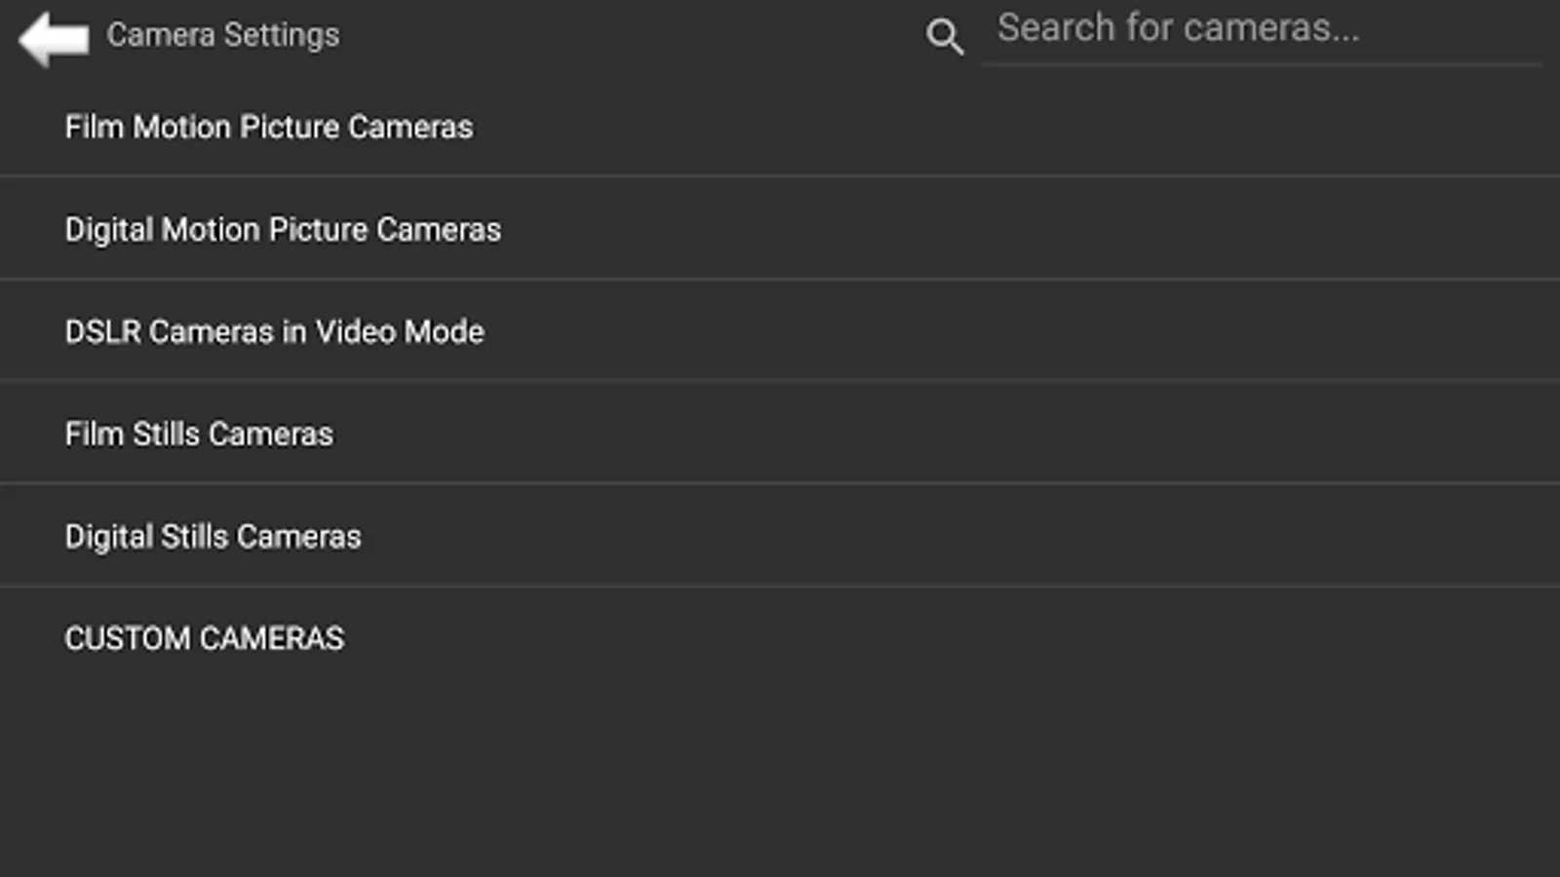Click the Camera Settings title text

pos(223,35)
